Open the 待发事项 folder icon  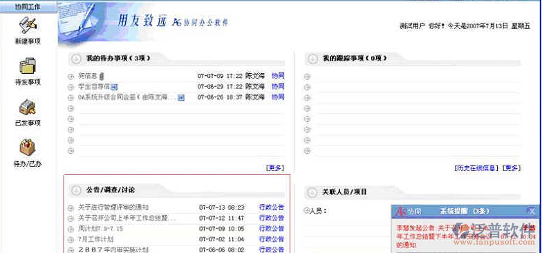(x=28, y=66)
